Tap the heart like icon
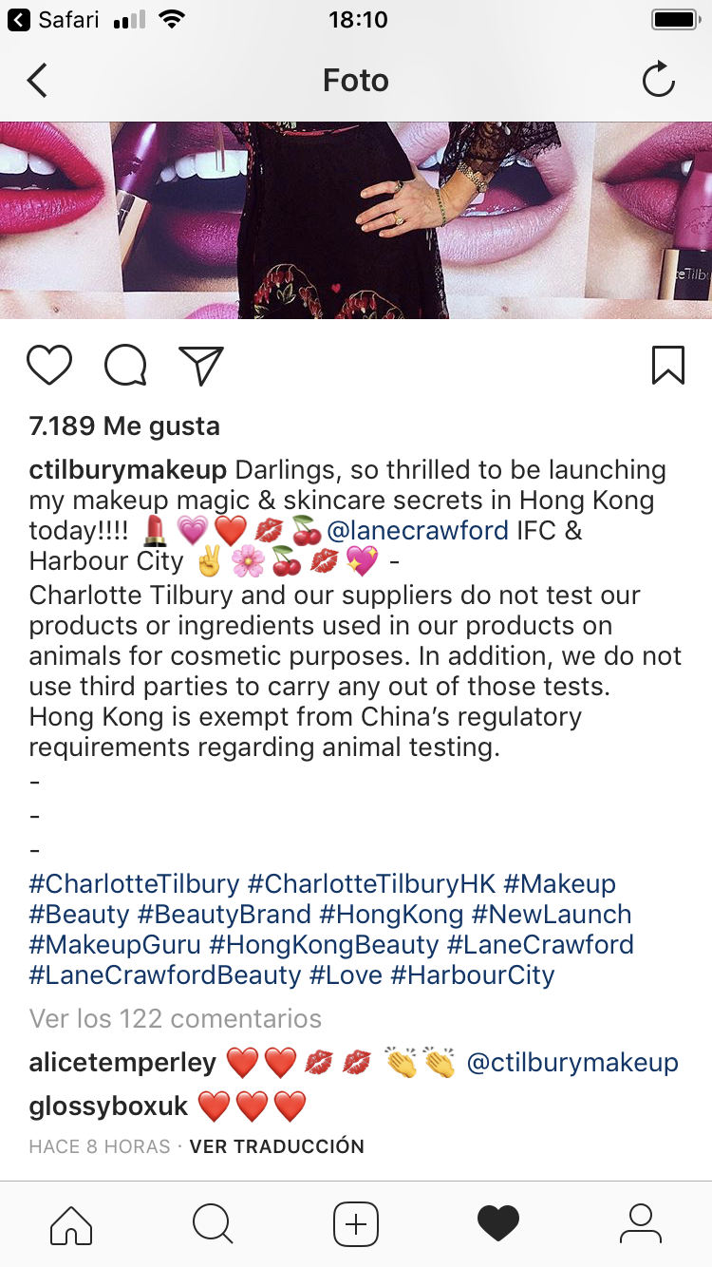This screenshot has height=1267, width=712. coord(49,365)
